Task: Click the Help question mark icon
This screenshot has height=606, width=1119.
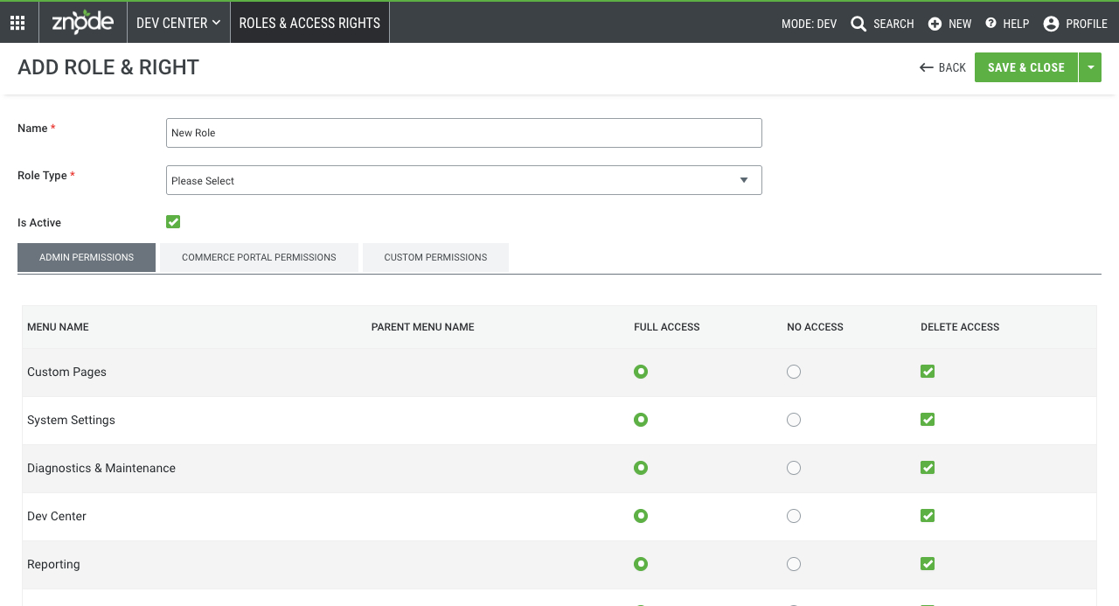Action: coord(990,24)
